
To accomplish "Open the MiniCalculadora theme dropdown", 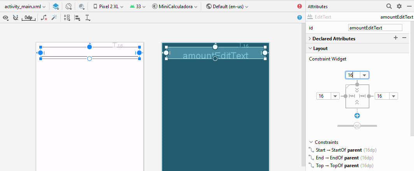I will coord(175,7).
